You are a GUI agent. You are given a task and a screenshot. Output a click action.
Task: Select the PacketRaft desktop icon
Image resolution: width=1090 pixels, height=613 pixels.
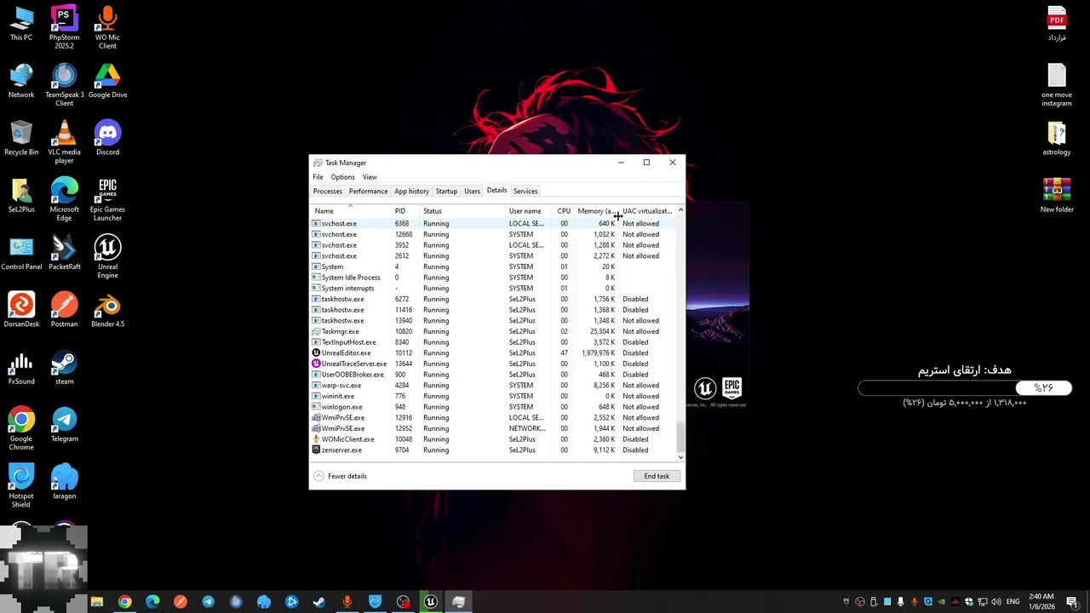pos(64,254)
